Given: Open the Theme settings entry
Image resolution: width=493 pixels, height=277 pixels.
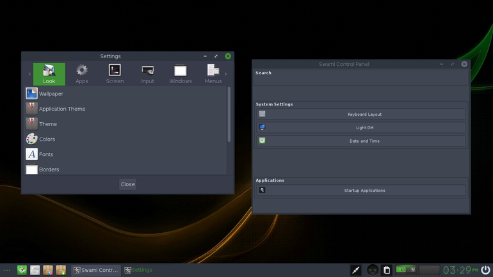Looking at the screenshot, I should point(47,124).
